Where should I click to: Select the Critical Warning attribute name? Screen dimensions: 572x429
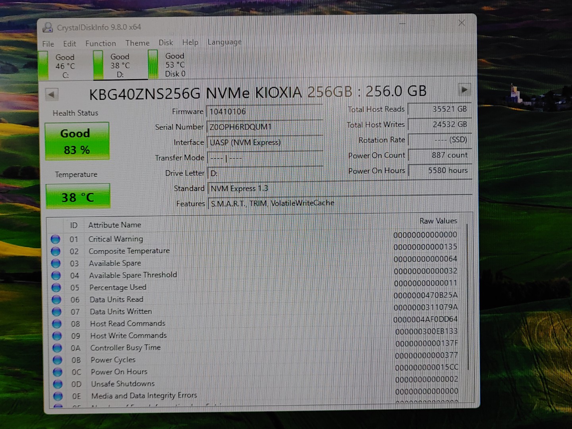tap(116, 239)
